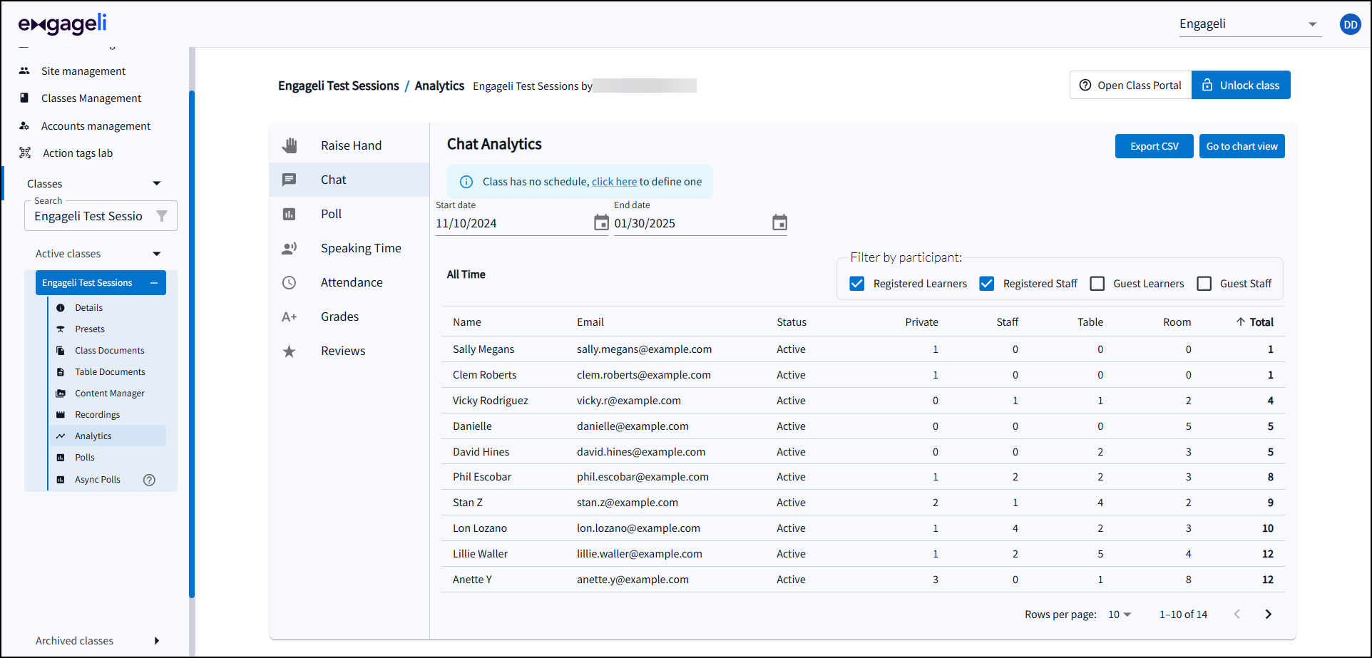Click the Private column header

[x=921, y=322]
